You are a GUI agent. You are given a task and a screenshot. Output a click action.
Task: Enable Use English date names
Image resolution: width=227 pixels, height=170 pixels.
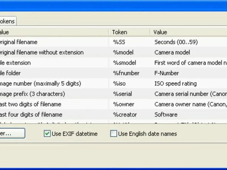tap(113, 134)
